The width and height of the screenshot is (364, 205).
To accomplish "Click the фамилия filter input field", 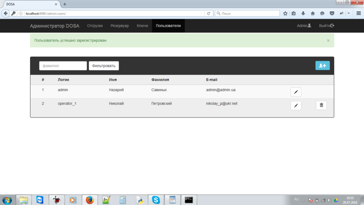I will [x=63, y=66].
